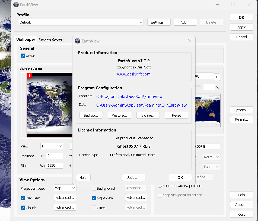The height and width of the screenshot is (221, 258).
Task: Close the main EarthView window
Action: point(249,5)
